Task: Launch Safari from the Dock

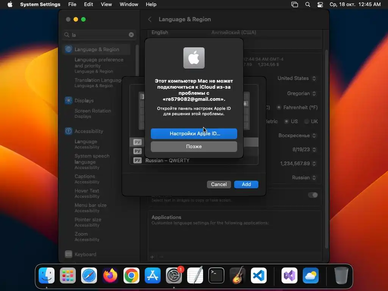Action: 89,275
